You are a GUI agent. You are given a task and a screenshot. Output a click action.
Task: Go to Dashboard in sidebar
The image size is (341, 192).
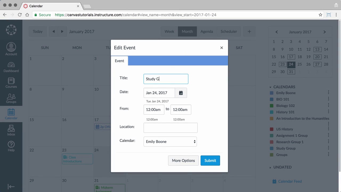click(11, 67)
